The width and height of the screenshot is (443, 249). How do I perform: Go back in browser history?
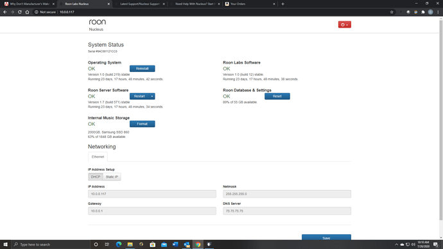pos(4,12)
